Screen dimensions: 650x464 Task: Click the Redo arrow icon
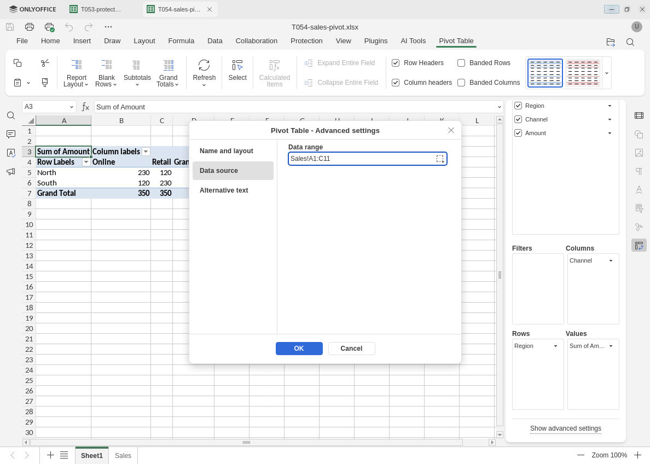click(88, 27)
